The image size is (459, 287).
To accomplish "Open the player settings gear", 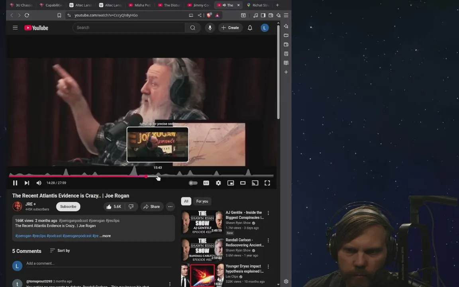I will [x=218, y=183].
